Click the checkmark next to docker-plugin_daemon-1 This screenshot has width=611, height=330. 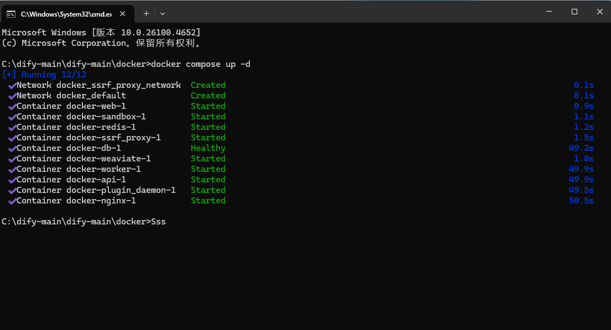(12, 190)
